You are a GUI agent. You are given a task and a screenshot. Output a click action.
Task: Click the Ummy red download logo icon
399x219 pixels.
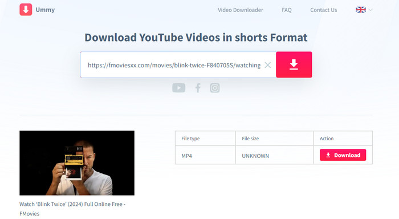26,10
